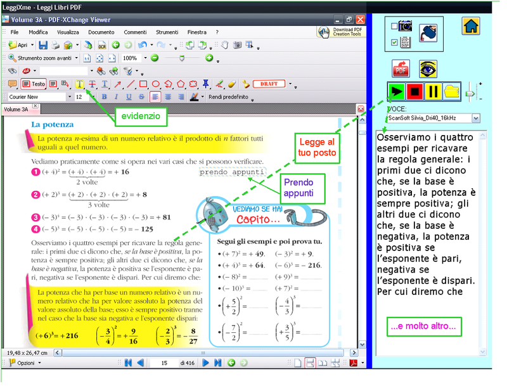The image size is (507, 388).
Task: Click the green Zoom Out minus button
Action: 155,58
